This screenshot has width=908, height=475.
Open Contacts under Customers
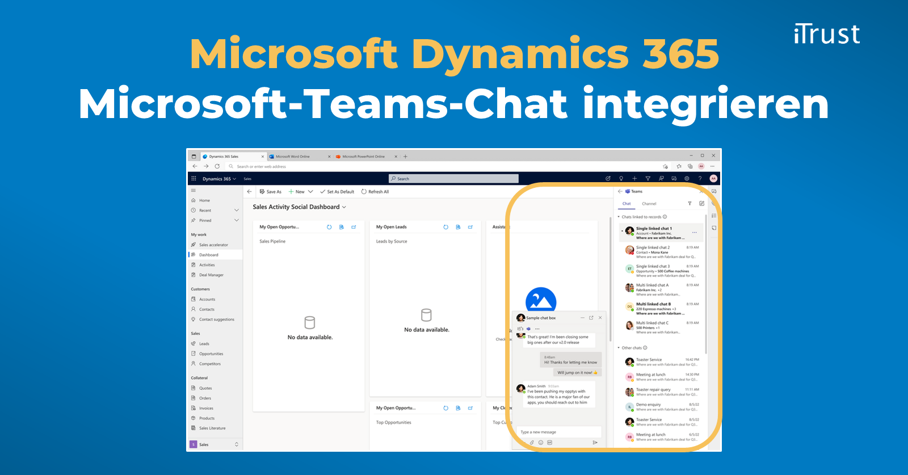[215, 310]
